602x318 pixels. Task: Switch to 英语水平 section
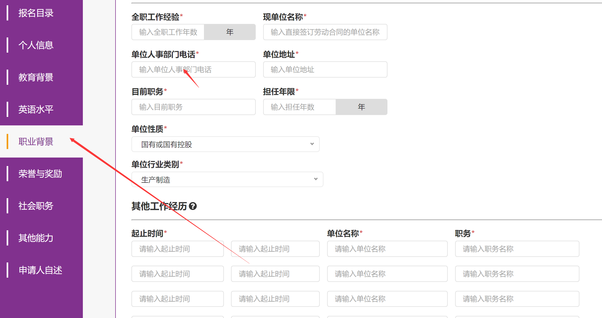(x=41, y=109)
